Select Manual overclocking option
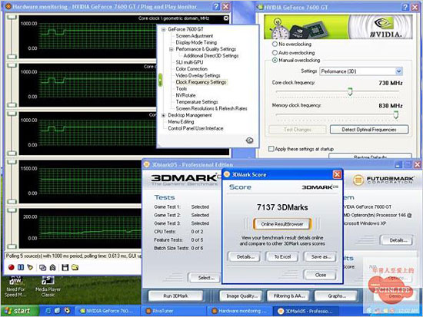The width and height of the screenshot is (423, 317). 275,60
